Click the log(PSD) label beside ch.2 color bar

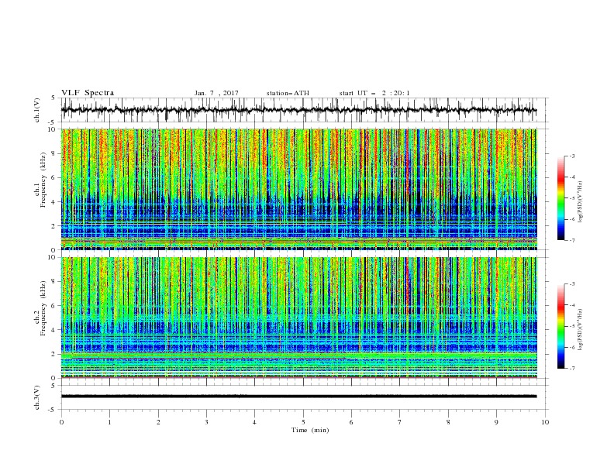581,330
